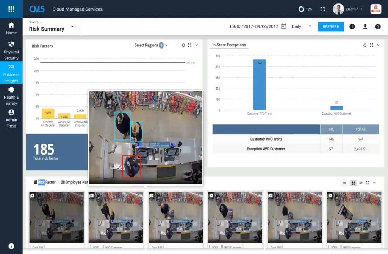This screenshot has width=388, height=254.
Task: Click the download report icon in header
Action: click(364, 26)
